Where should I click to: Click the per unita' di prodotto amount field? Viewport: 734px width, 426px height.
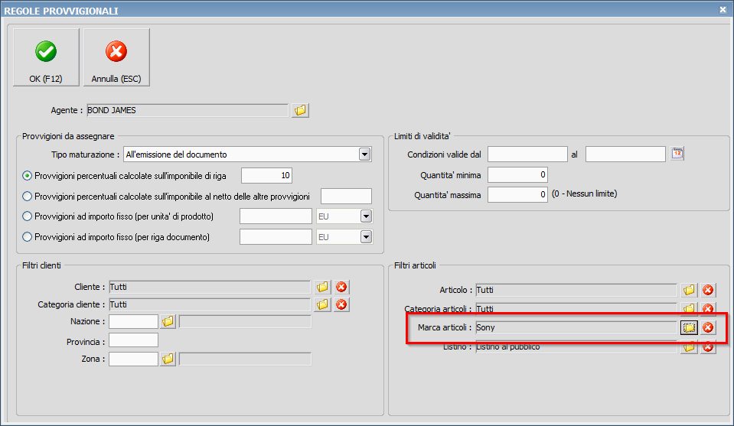[x=276, y=216]
